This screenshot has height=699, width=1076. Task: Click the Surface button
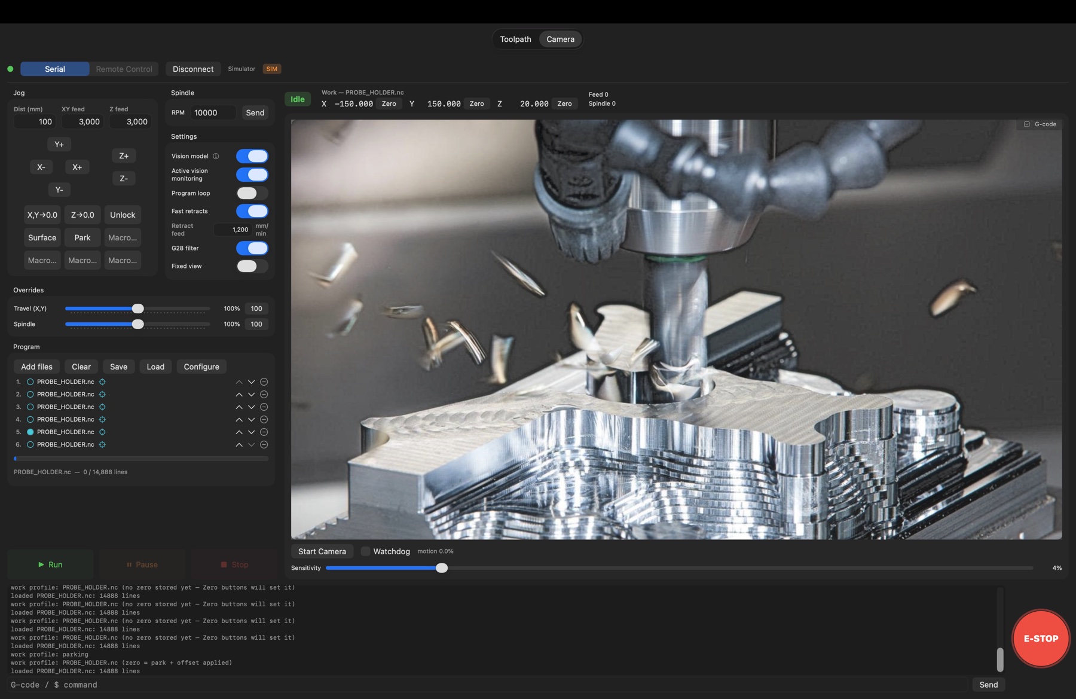42,238
